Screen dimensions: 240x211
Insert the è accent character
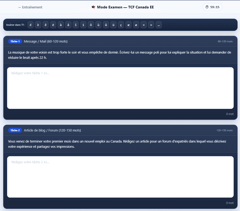38,25
